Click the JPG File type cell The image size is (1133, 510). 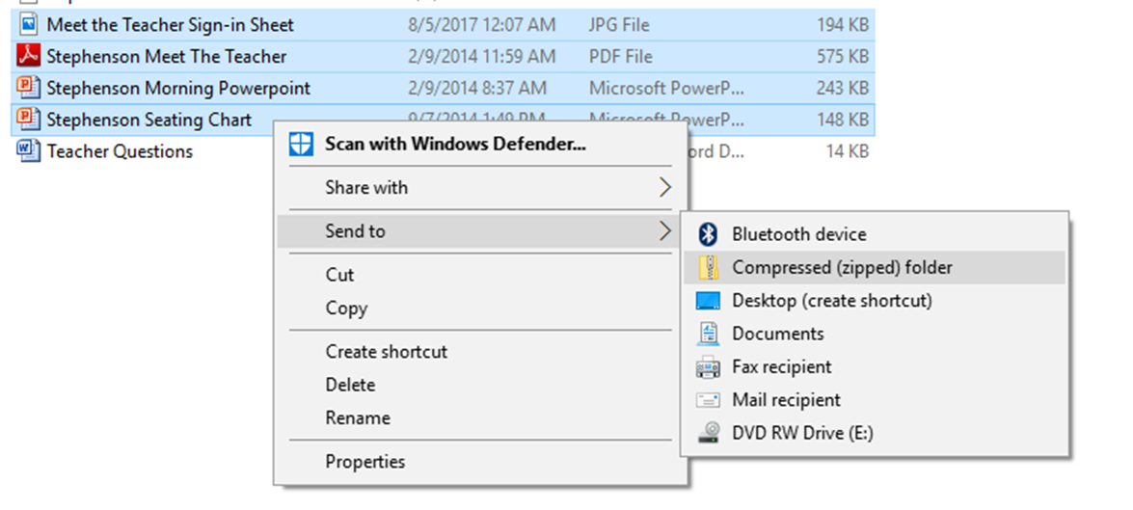tap(619, 25)
